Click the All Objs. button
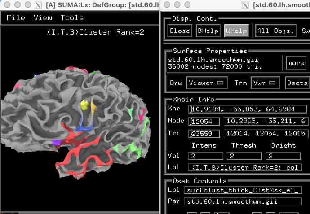The width and height of the screenshot is (310, 214). 275,31
